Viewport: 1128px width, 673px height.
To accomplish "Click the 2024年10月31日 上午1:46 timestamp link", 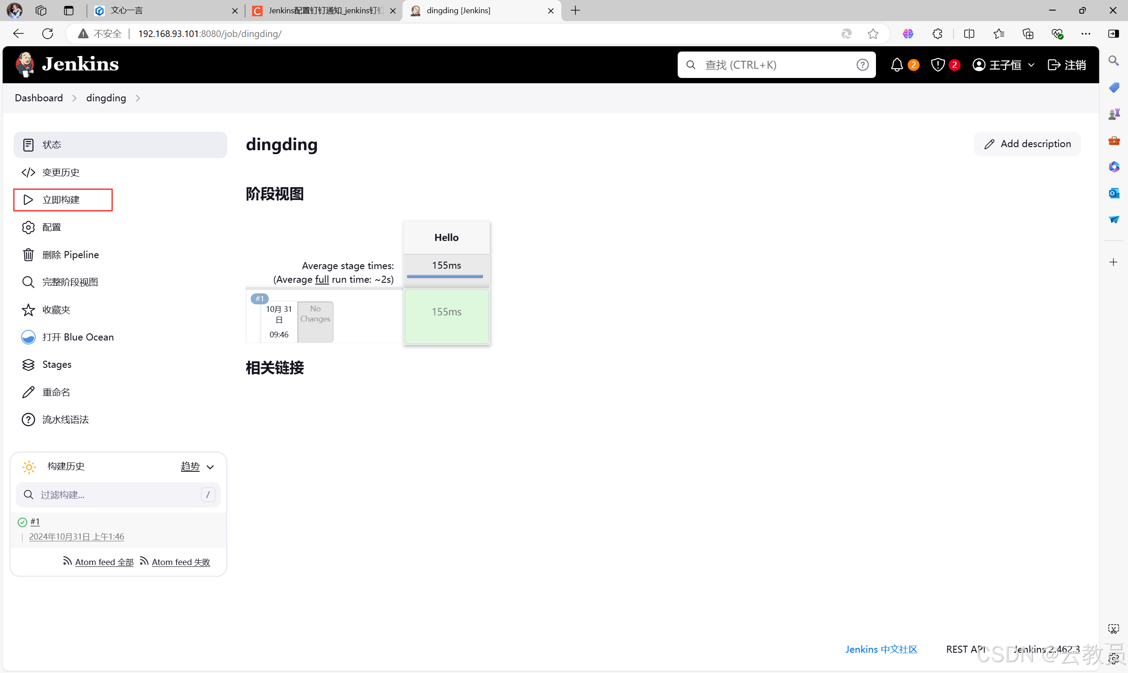I will point(77,537).
